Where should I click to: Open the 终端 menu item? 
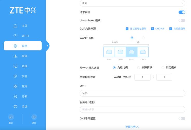(23, 66)
